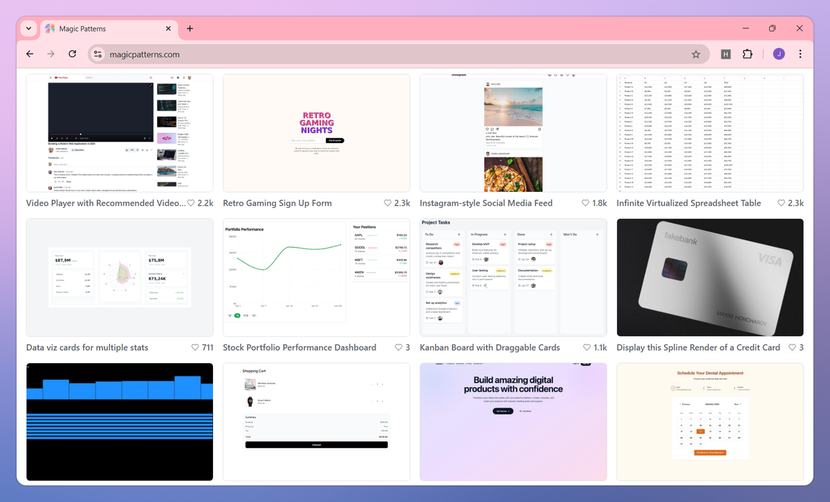Click the gray H extension icon

(726, 53)
